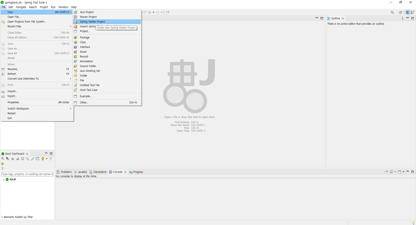Close the Outline view tab
The image size is (416, 225).
(x=343, y=18)
